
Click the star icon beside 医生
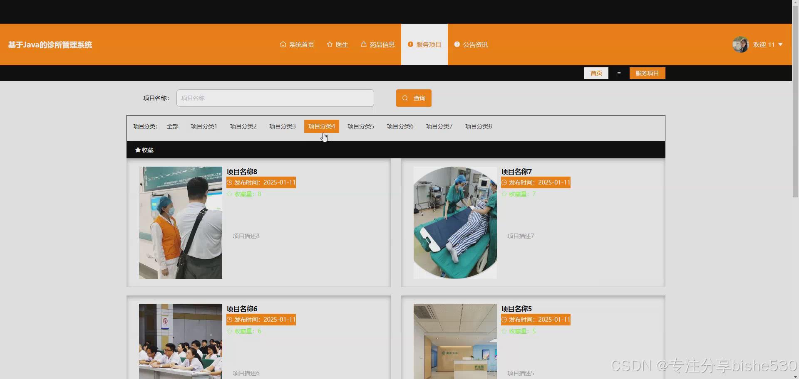(x=330, y=44)
